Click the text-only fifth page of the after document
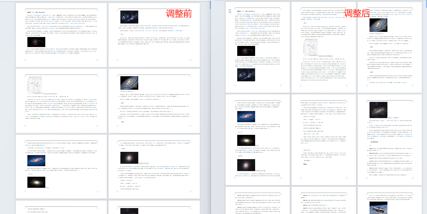427x214 pixels. pyautogui.click(x=323, y=140)
